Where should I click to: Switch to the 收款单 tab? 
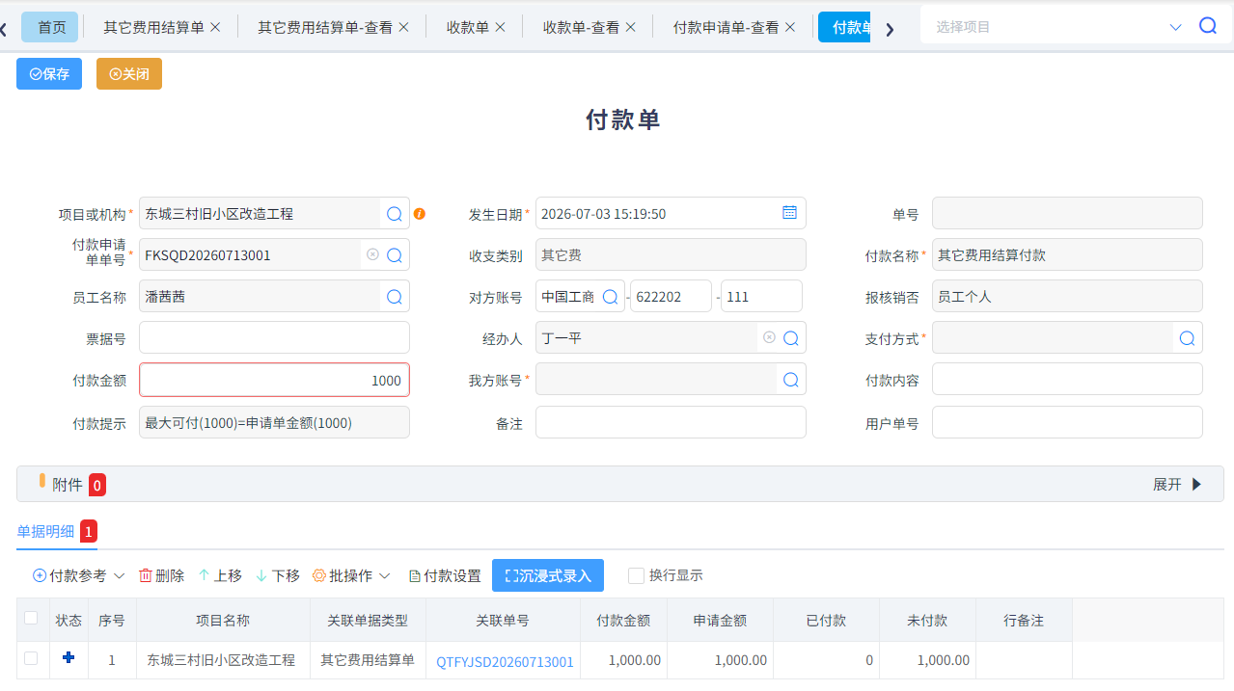468,28
